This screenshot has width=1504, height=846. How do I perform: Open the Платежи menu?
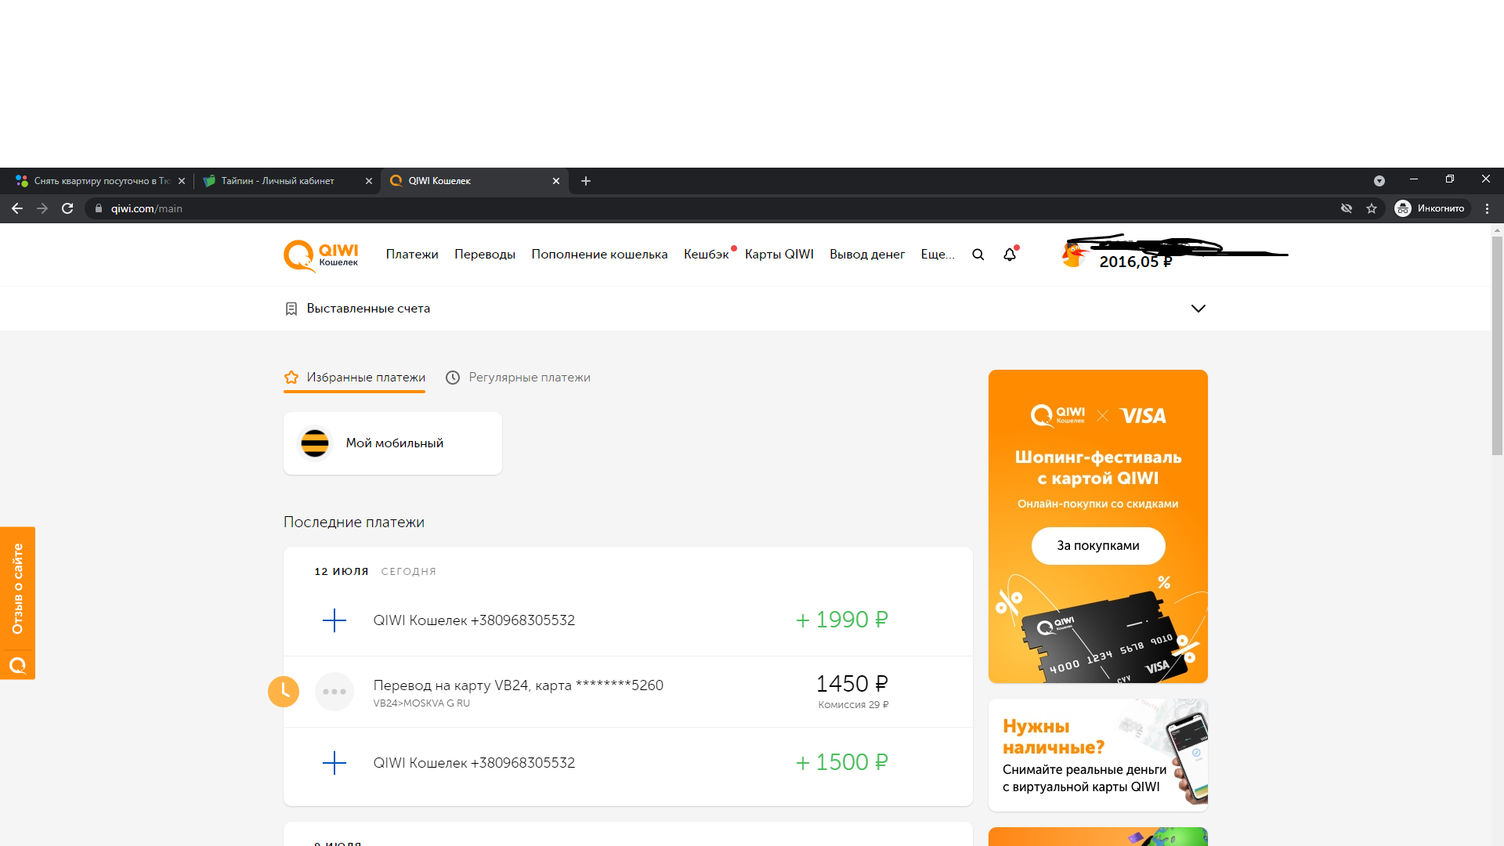pyautogui.click(x=412, y=255)
